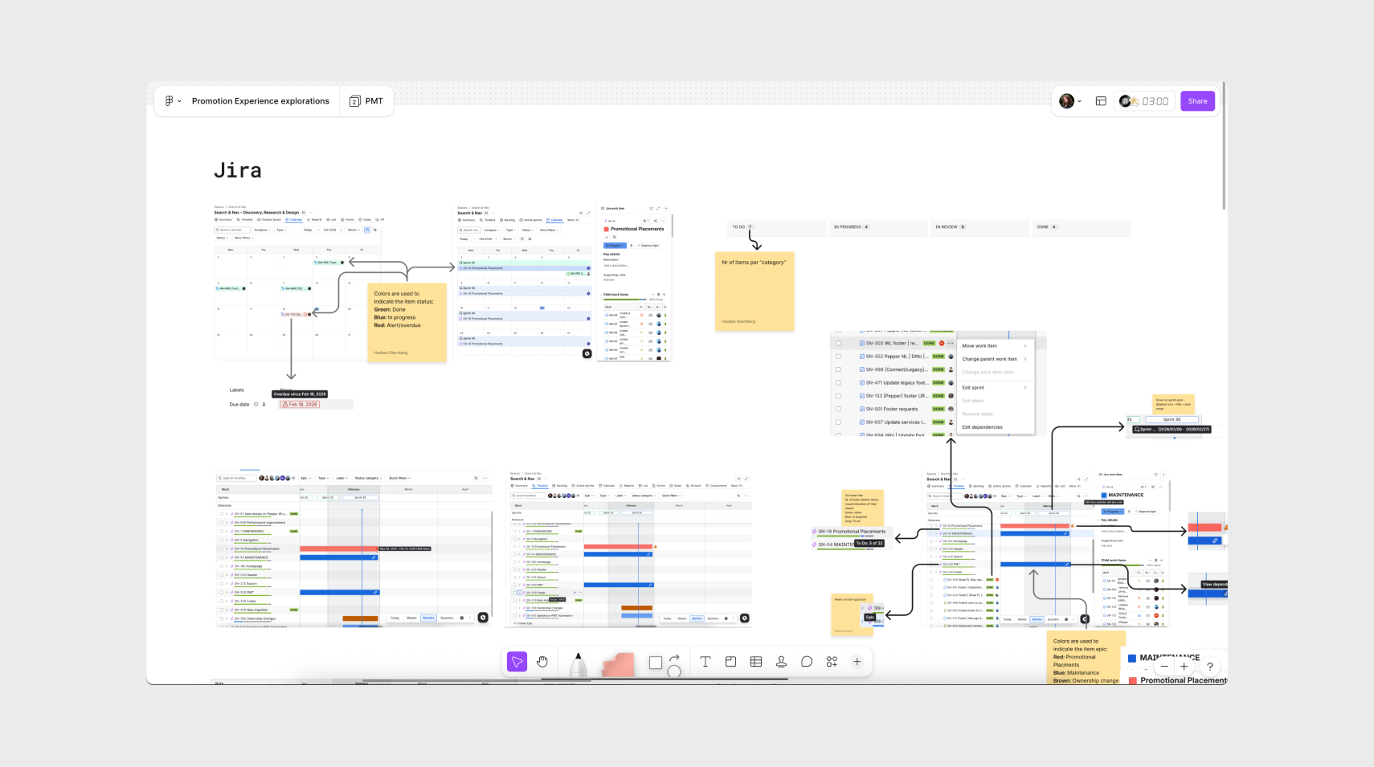This screenshot has height=767, width=1374.
Task: Activate the Hand tool
Action: coord(542,662)
